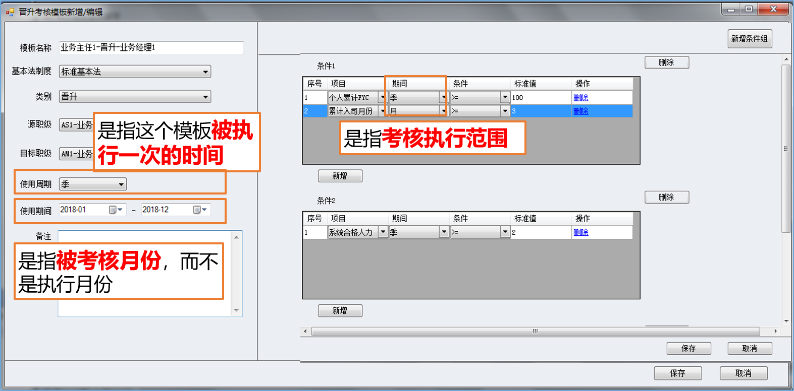Expand the 基本法制度 dropdown
Viewport: 794px width, 391px height.
205,72
